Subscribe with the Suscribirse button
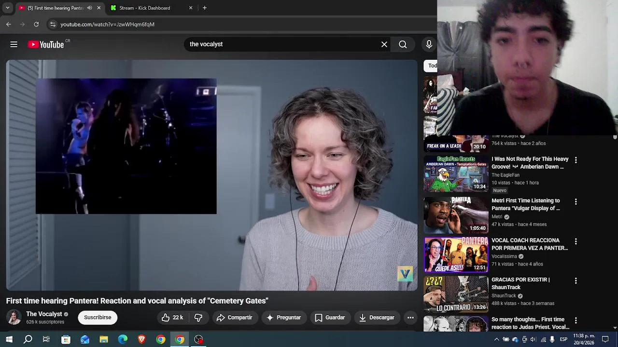The width and height of the screenshot is (618, 347). click(x=98, y=318)
